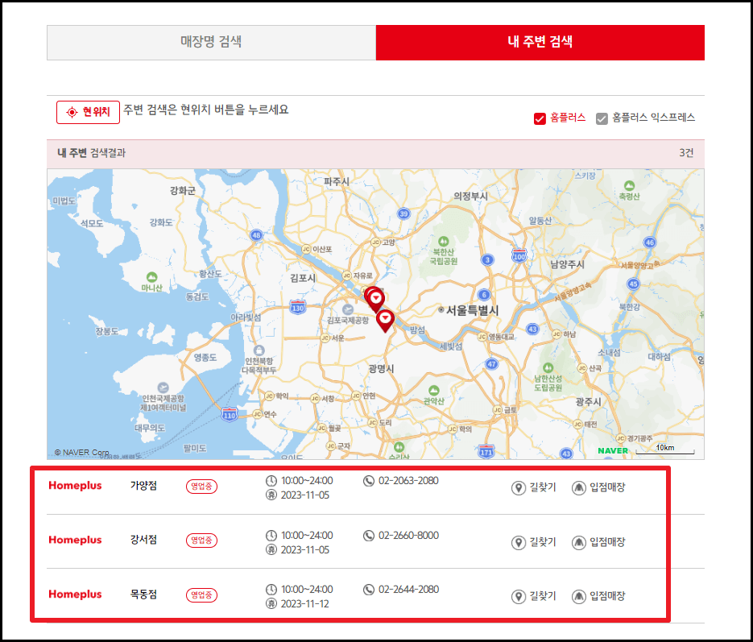
Task: Switch to the 매장명 검색 tab
Action: point(211,42)
